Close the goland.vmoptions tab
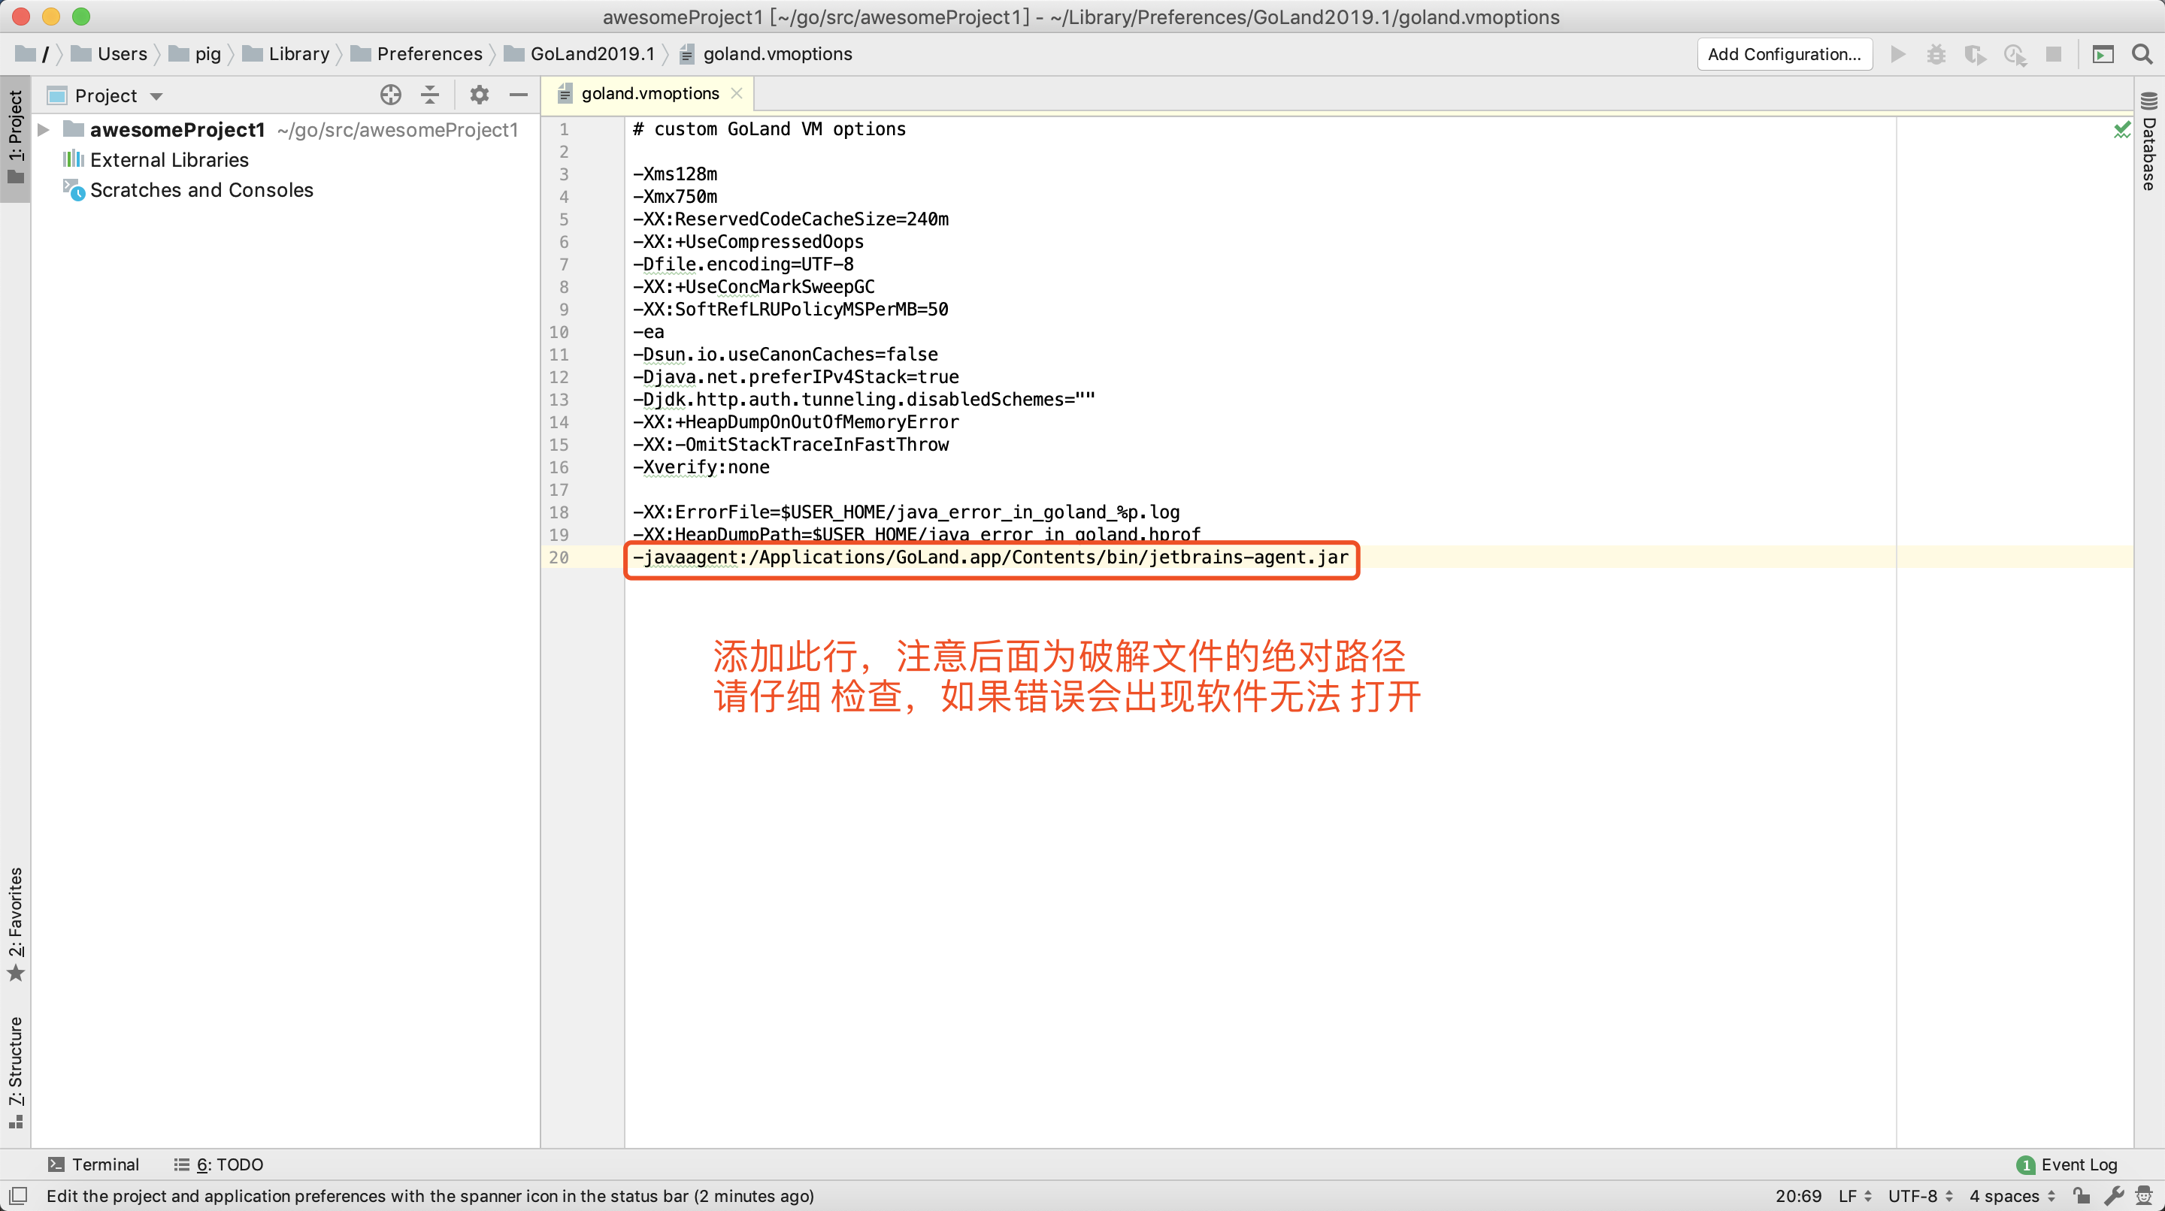Viewport: 2165px width, 1211px height. pyautogui.click(x=737, y=93)
